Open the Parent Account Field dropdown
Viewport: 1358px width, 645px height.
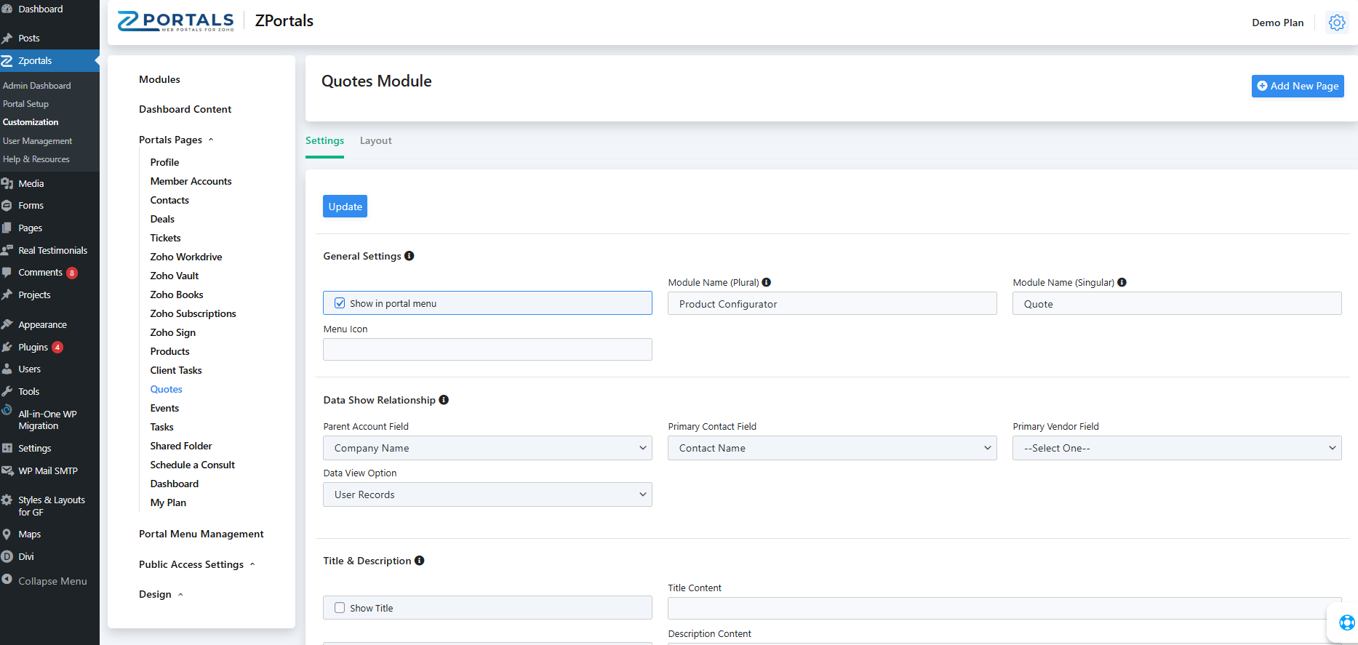tap(487, 448)
